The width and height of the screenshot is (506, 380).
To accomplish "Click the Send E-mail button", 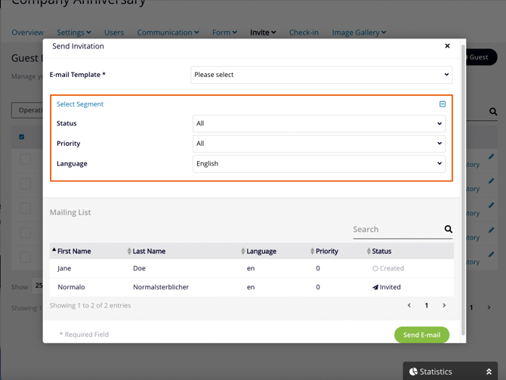I will pyautogui.click(x=421, y=335).
